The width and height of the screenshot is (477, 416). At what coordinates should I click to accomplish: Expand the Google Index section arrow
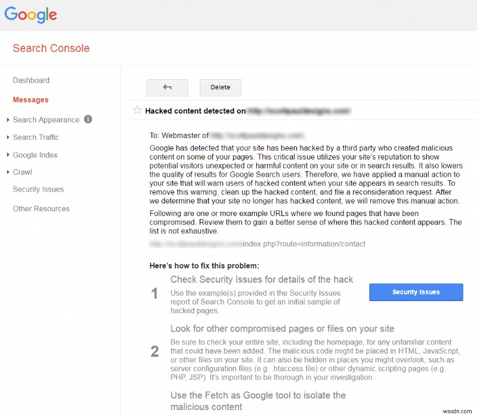pyautogui.click(x=8, y=155)
